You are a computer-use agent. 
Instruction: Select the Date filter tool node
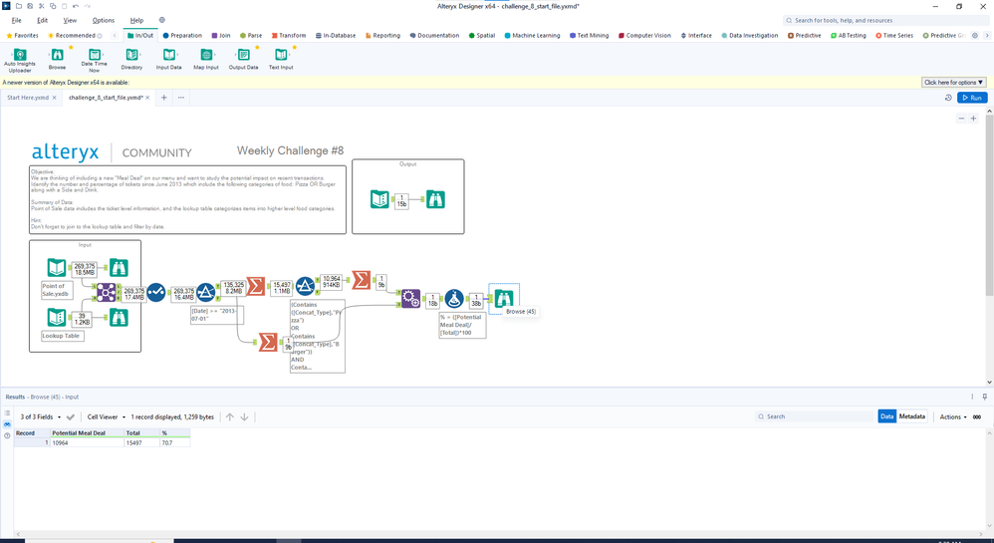[x=205, y=293]
